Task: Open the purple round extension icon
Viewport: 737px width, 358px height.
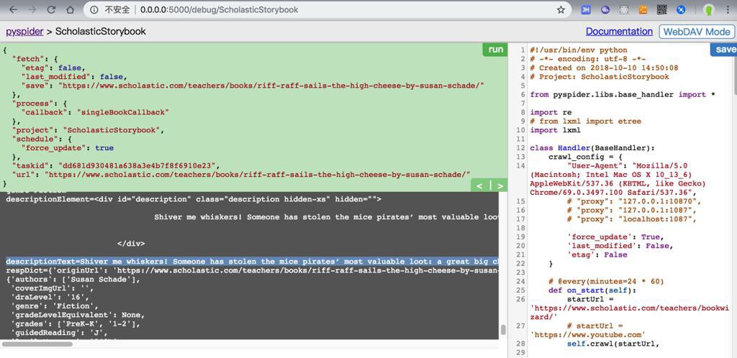Action: click(606, 9)
